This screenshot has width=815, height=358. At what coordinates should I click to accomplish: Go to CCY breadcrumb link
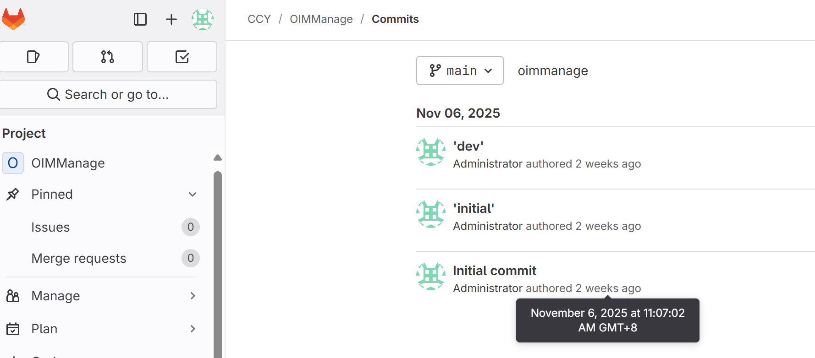pyautogui.click(x=259, y=19)
